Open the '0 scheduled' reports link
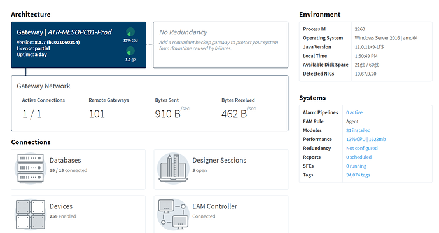Screen dimensions: 439x233 (x=359, y=157)
